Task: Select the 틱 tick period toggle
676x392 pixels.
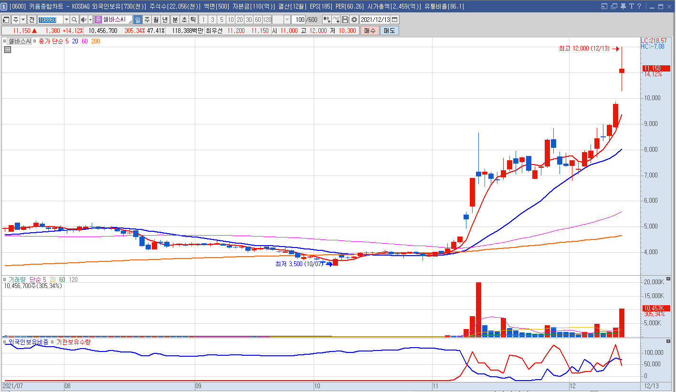Action: click(193, 20)
